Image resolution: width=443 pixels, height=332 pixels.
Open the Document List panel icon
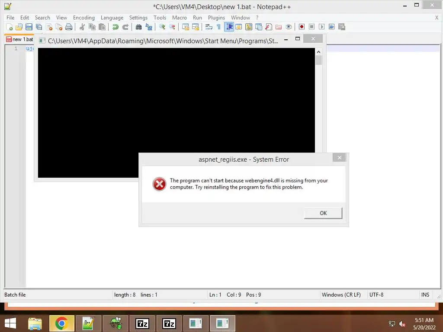pyautogui.click(x=259, y=27)
